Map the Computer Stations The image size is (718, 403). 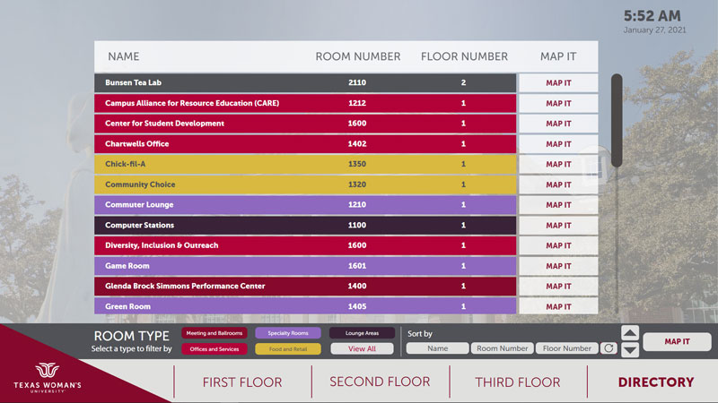[x=558, y=226]
